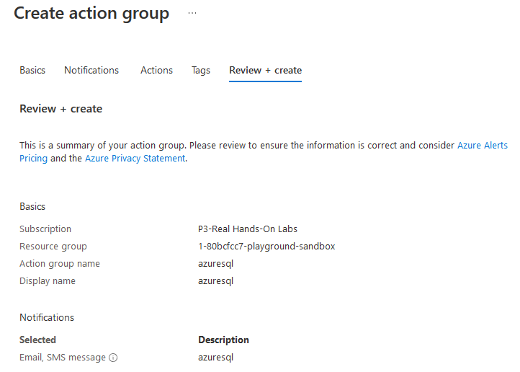Click the Action group name value azuresql

(215, 264)
